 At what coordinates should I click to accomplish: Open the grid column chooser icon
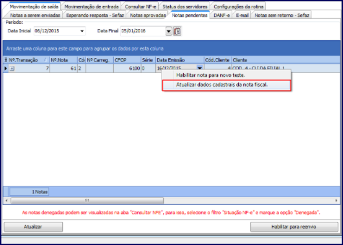(x=6, y=60)
